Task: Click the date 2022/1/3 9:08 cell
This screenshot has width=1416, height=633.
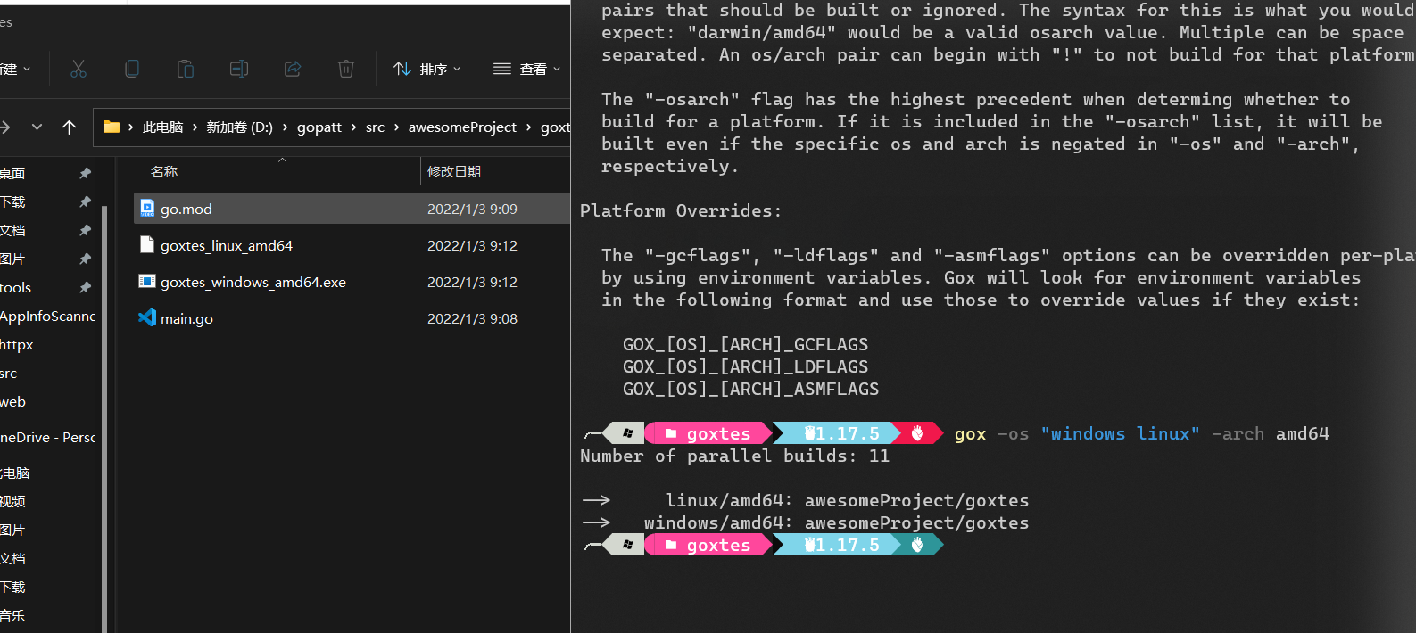Action: pyautogui.click(x=472, y=318)
